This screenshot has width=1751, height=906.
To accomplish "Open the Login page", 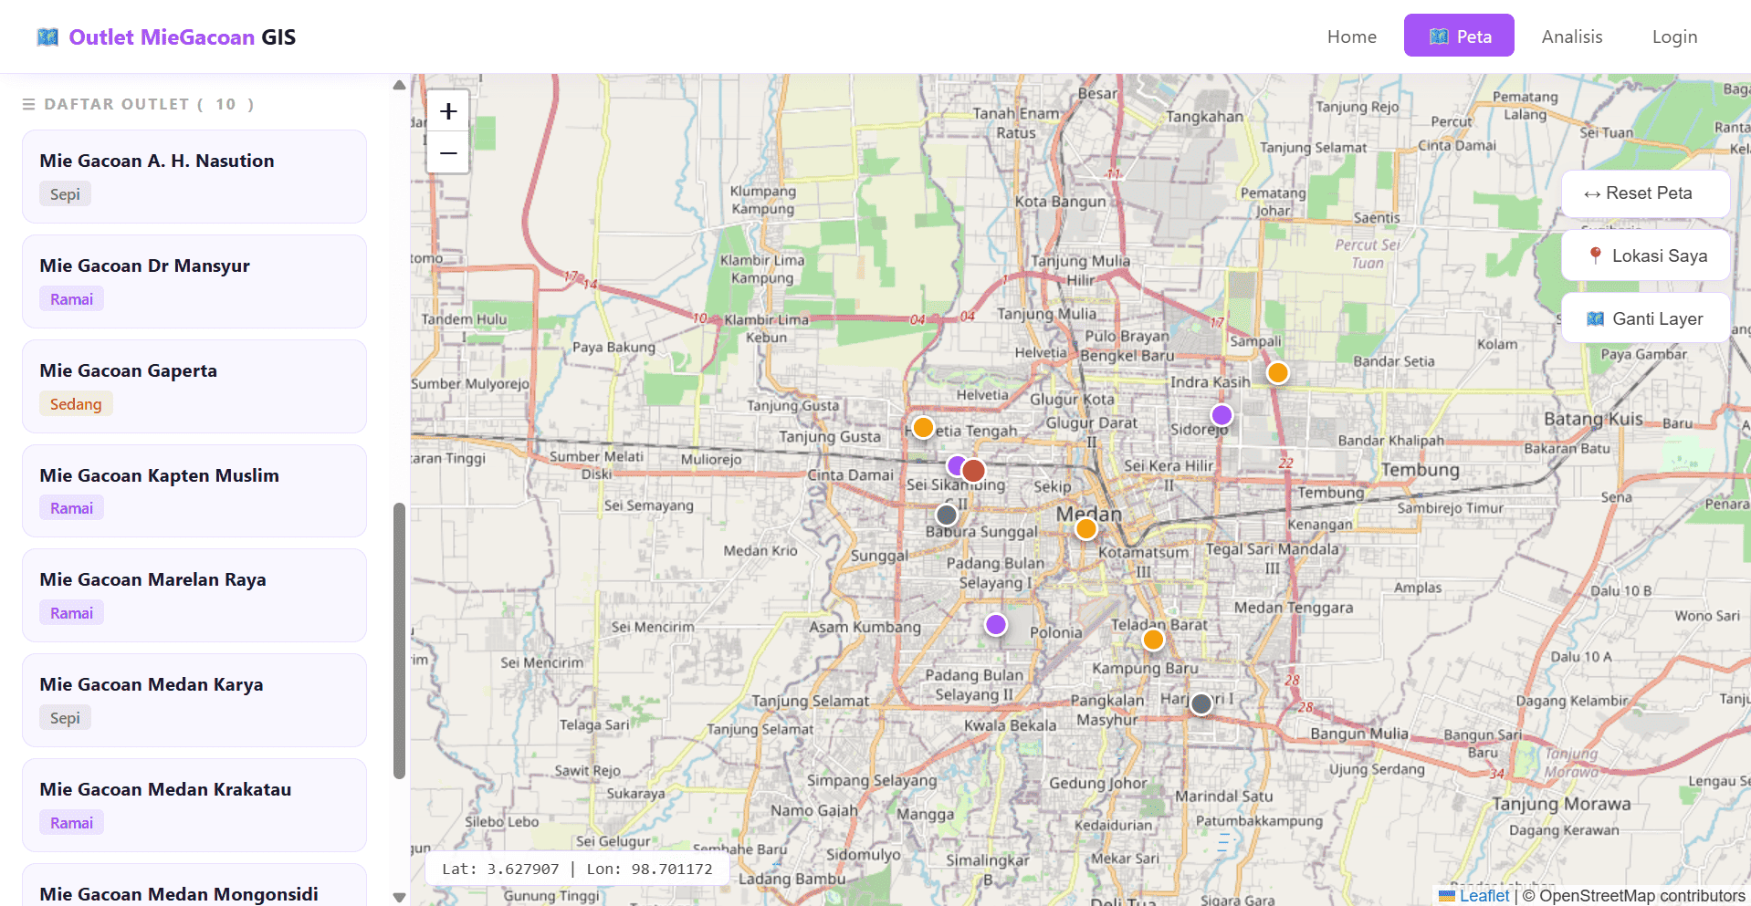I will tap(1675, 36).
